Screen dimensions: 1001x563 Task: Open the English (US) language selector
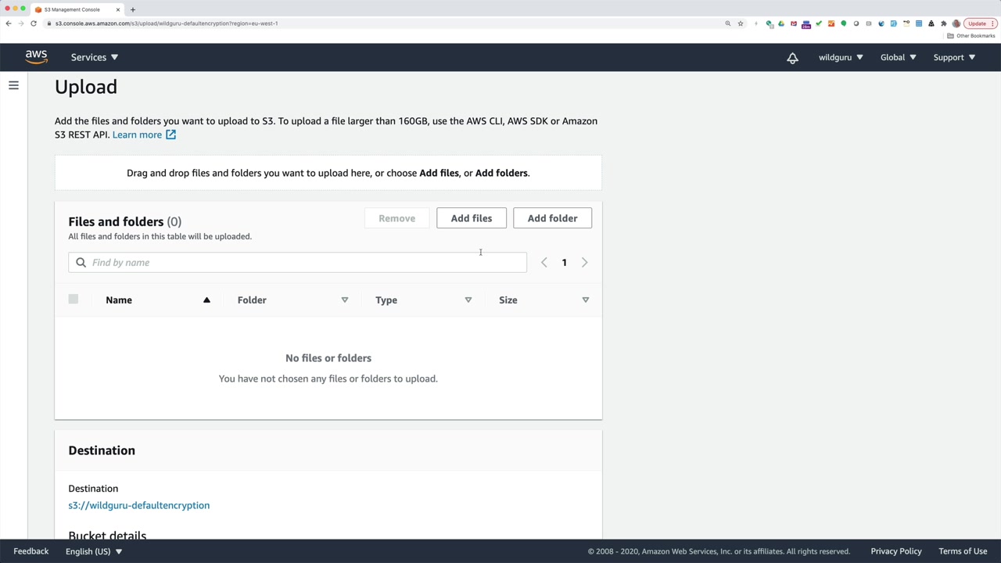[x=94, y=551]
